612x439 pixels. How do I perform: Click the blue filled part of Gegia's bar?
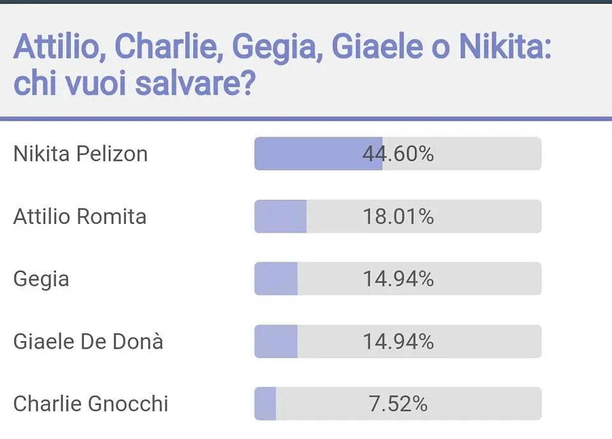tap(276, 279)
